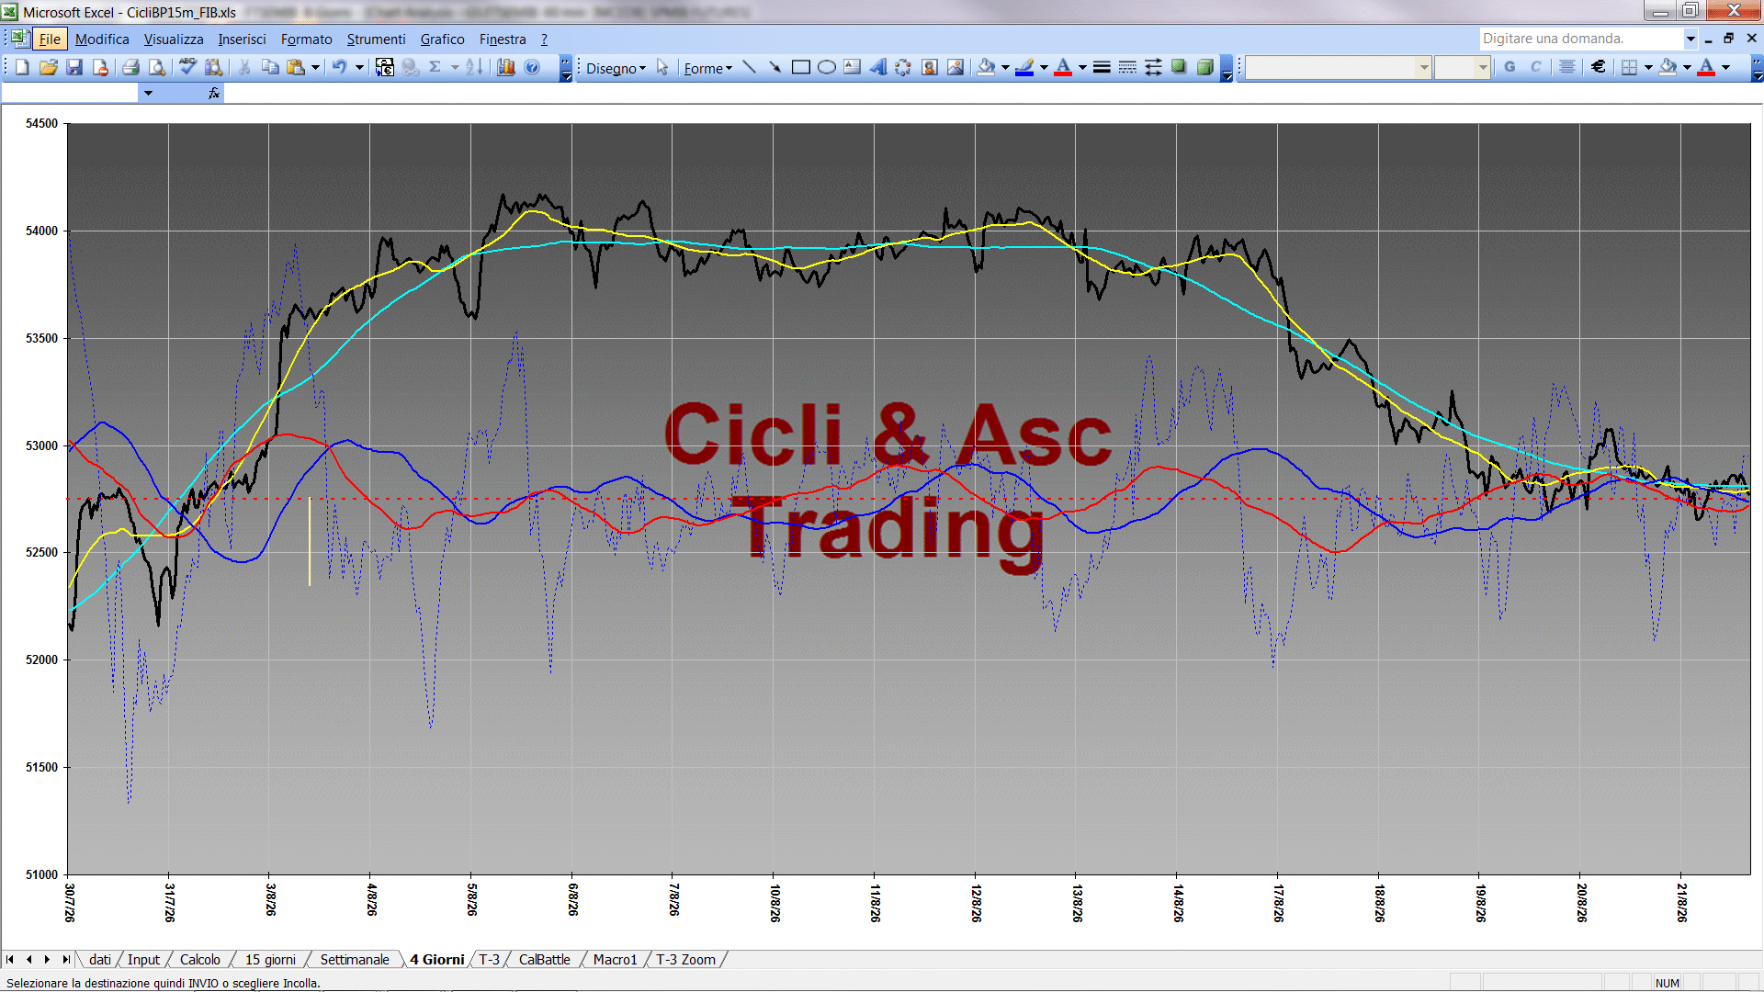Toggle Bold (G) formatting

point(1510,67)
